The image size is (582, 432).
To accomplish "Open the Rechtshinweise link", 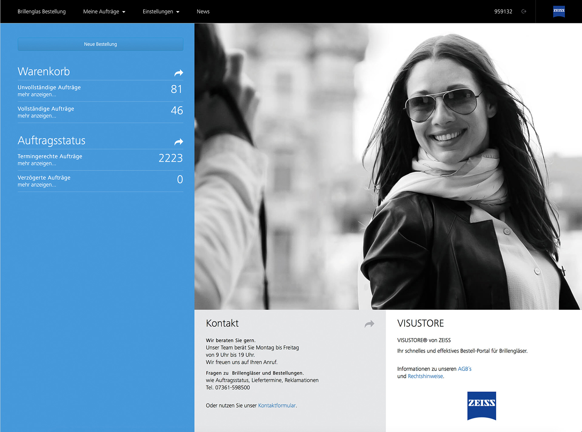I will point(425,376).
